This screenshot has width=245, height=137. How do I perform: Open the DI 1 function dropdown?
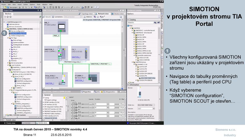click(x=108, y=107)
